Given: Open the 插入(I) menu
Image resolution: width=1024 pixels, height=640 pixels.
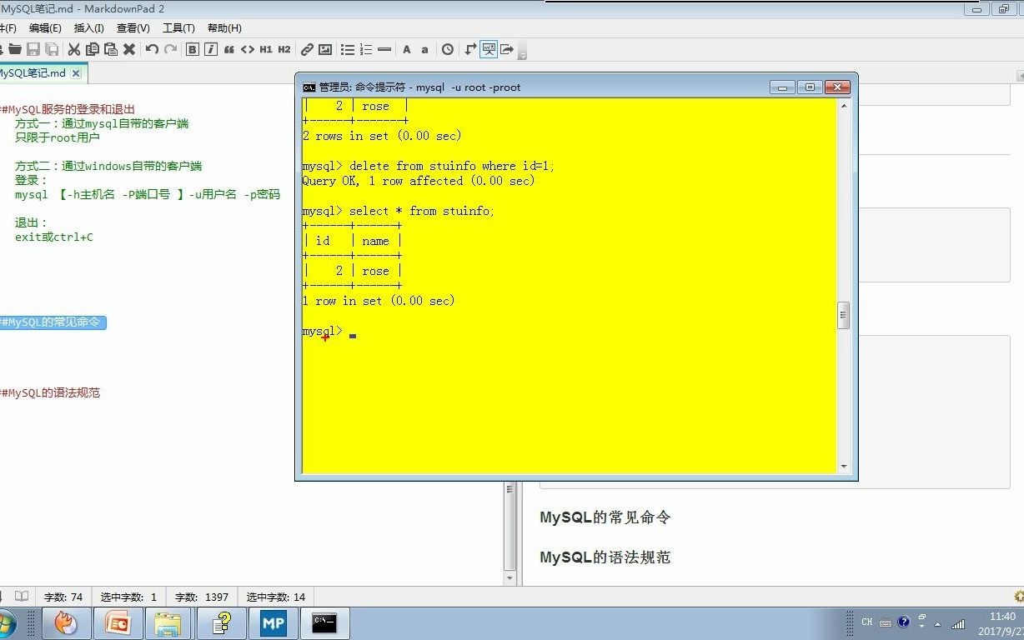Looking at the screenshot, I should click(89, 28).
